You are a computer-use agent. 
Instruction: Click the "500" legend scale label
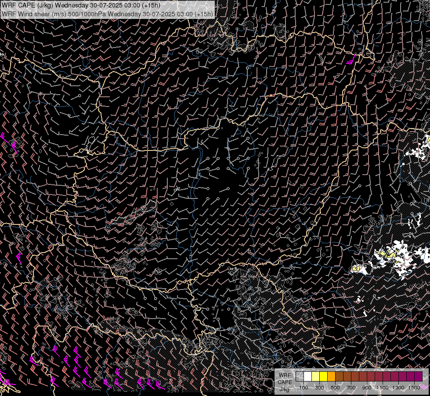(x=335, y=388)
